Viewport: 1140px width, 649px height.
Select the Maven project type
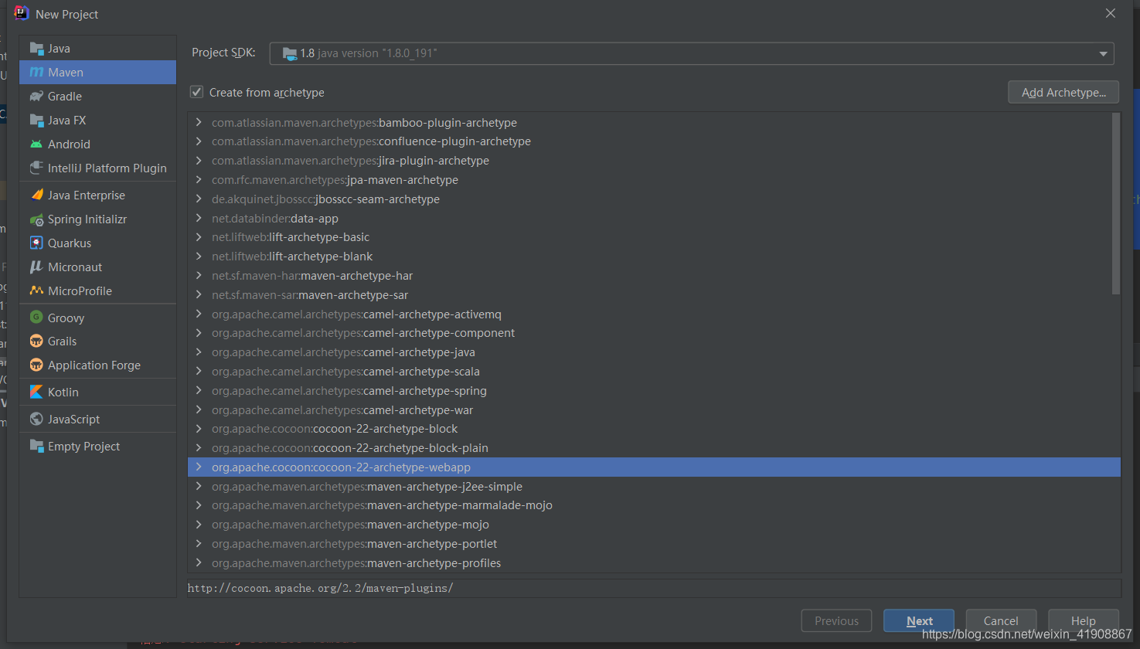tap(97, 73)
